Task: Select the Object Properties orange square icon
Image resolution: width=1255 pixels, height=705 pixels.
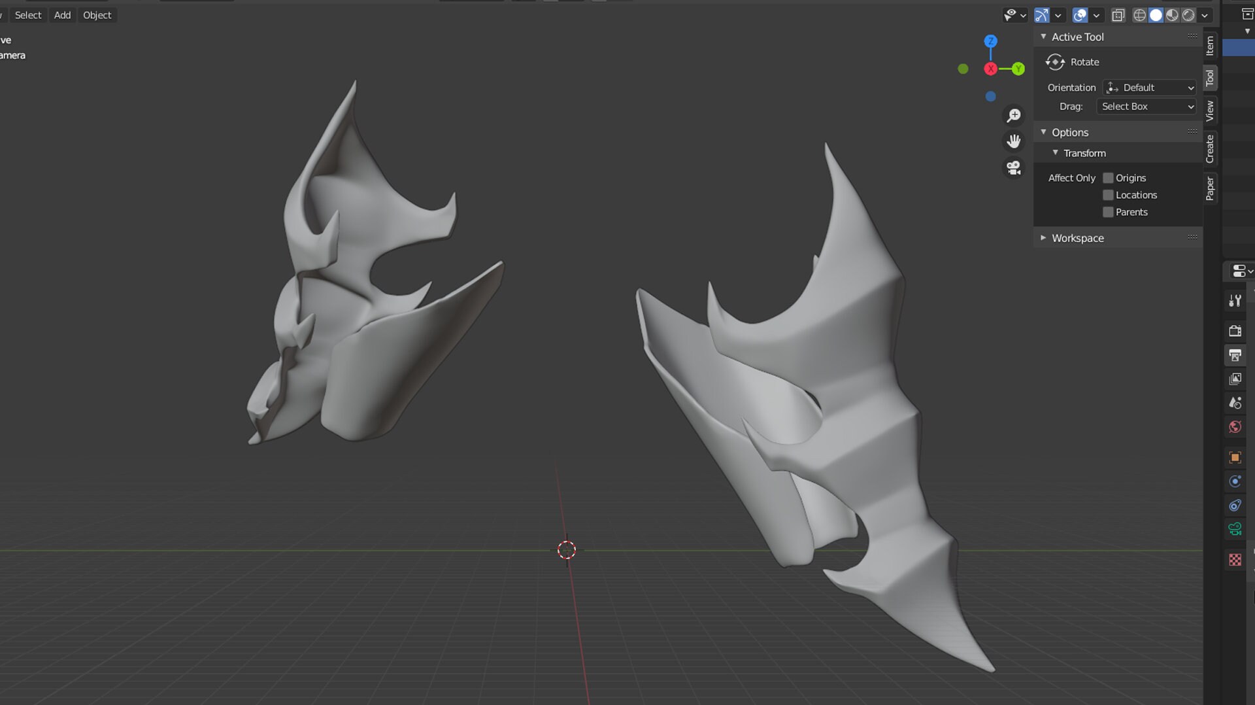Action: pos(1235,457)
